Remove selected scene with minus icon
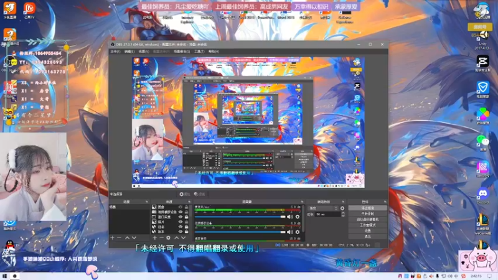The image size is (498, 280). point(119,238)
